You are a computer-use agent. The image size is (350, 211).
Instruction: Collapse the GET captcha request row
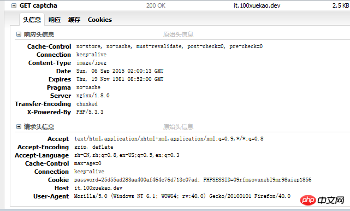point(14,6)
